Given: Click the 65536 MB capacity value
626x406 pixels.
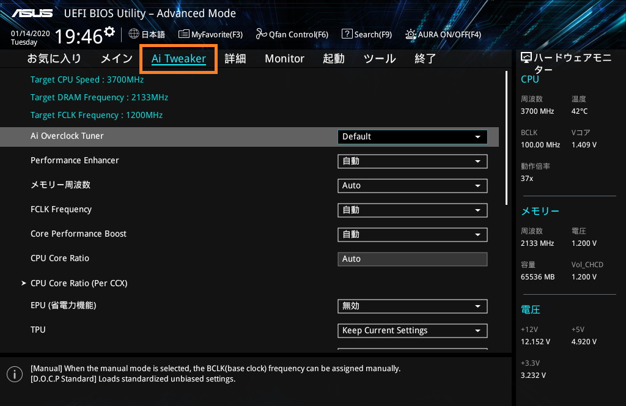Looking at the screenshot, I should pyautogui.click(x=537, y=276).
